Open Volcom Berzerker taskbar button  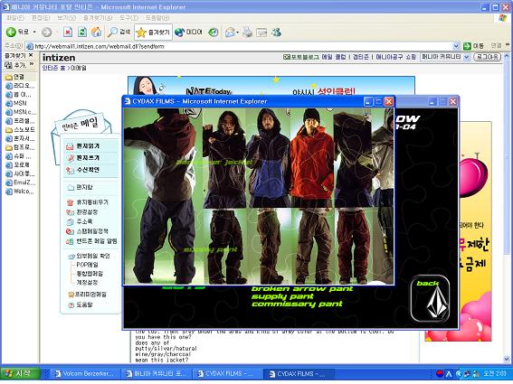point(84,373)
